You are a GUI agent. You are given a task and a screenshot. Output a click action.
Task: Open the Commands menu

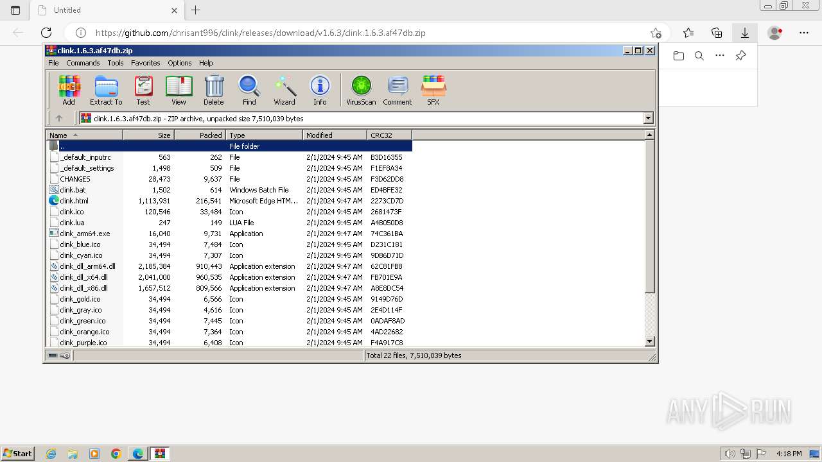pos(83,63)
